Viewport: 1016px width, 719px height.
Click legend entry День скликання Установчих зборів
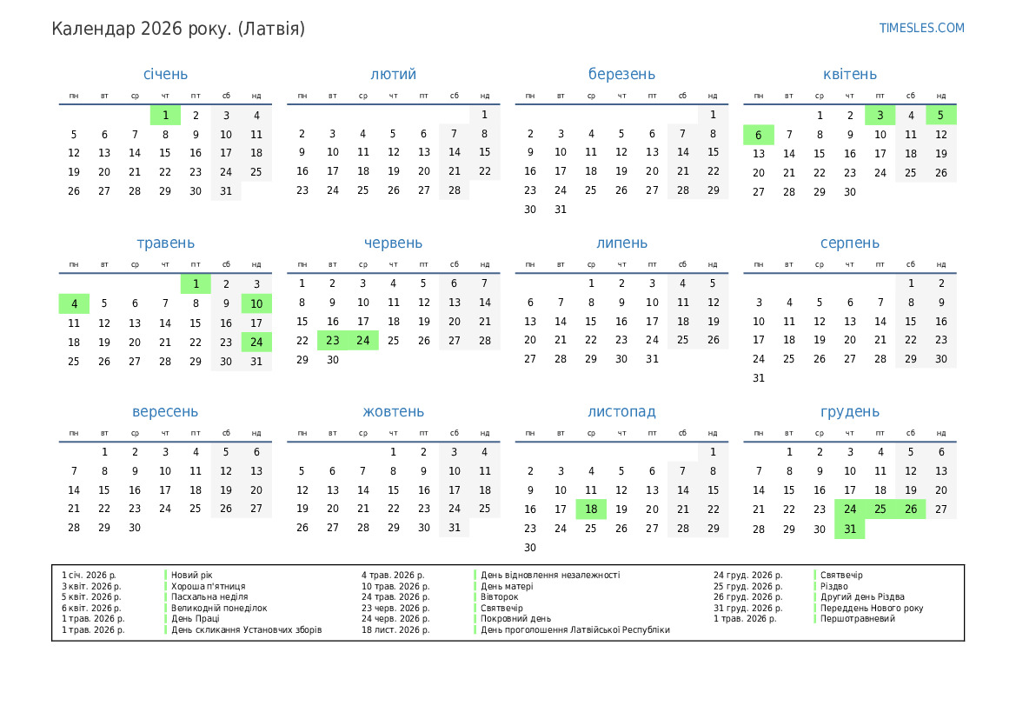coord(246,629)
